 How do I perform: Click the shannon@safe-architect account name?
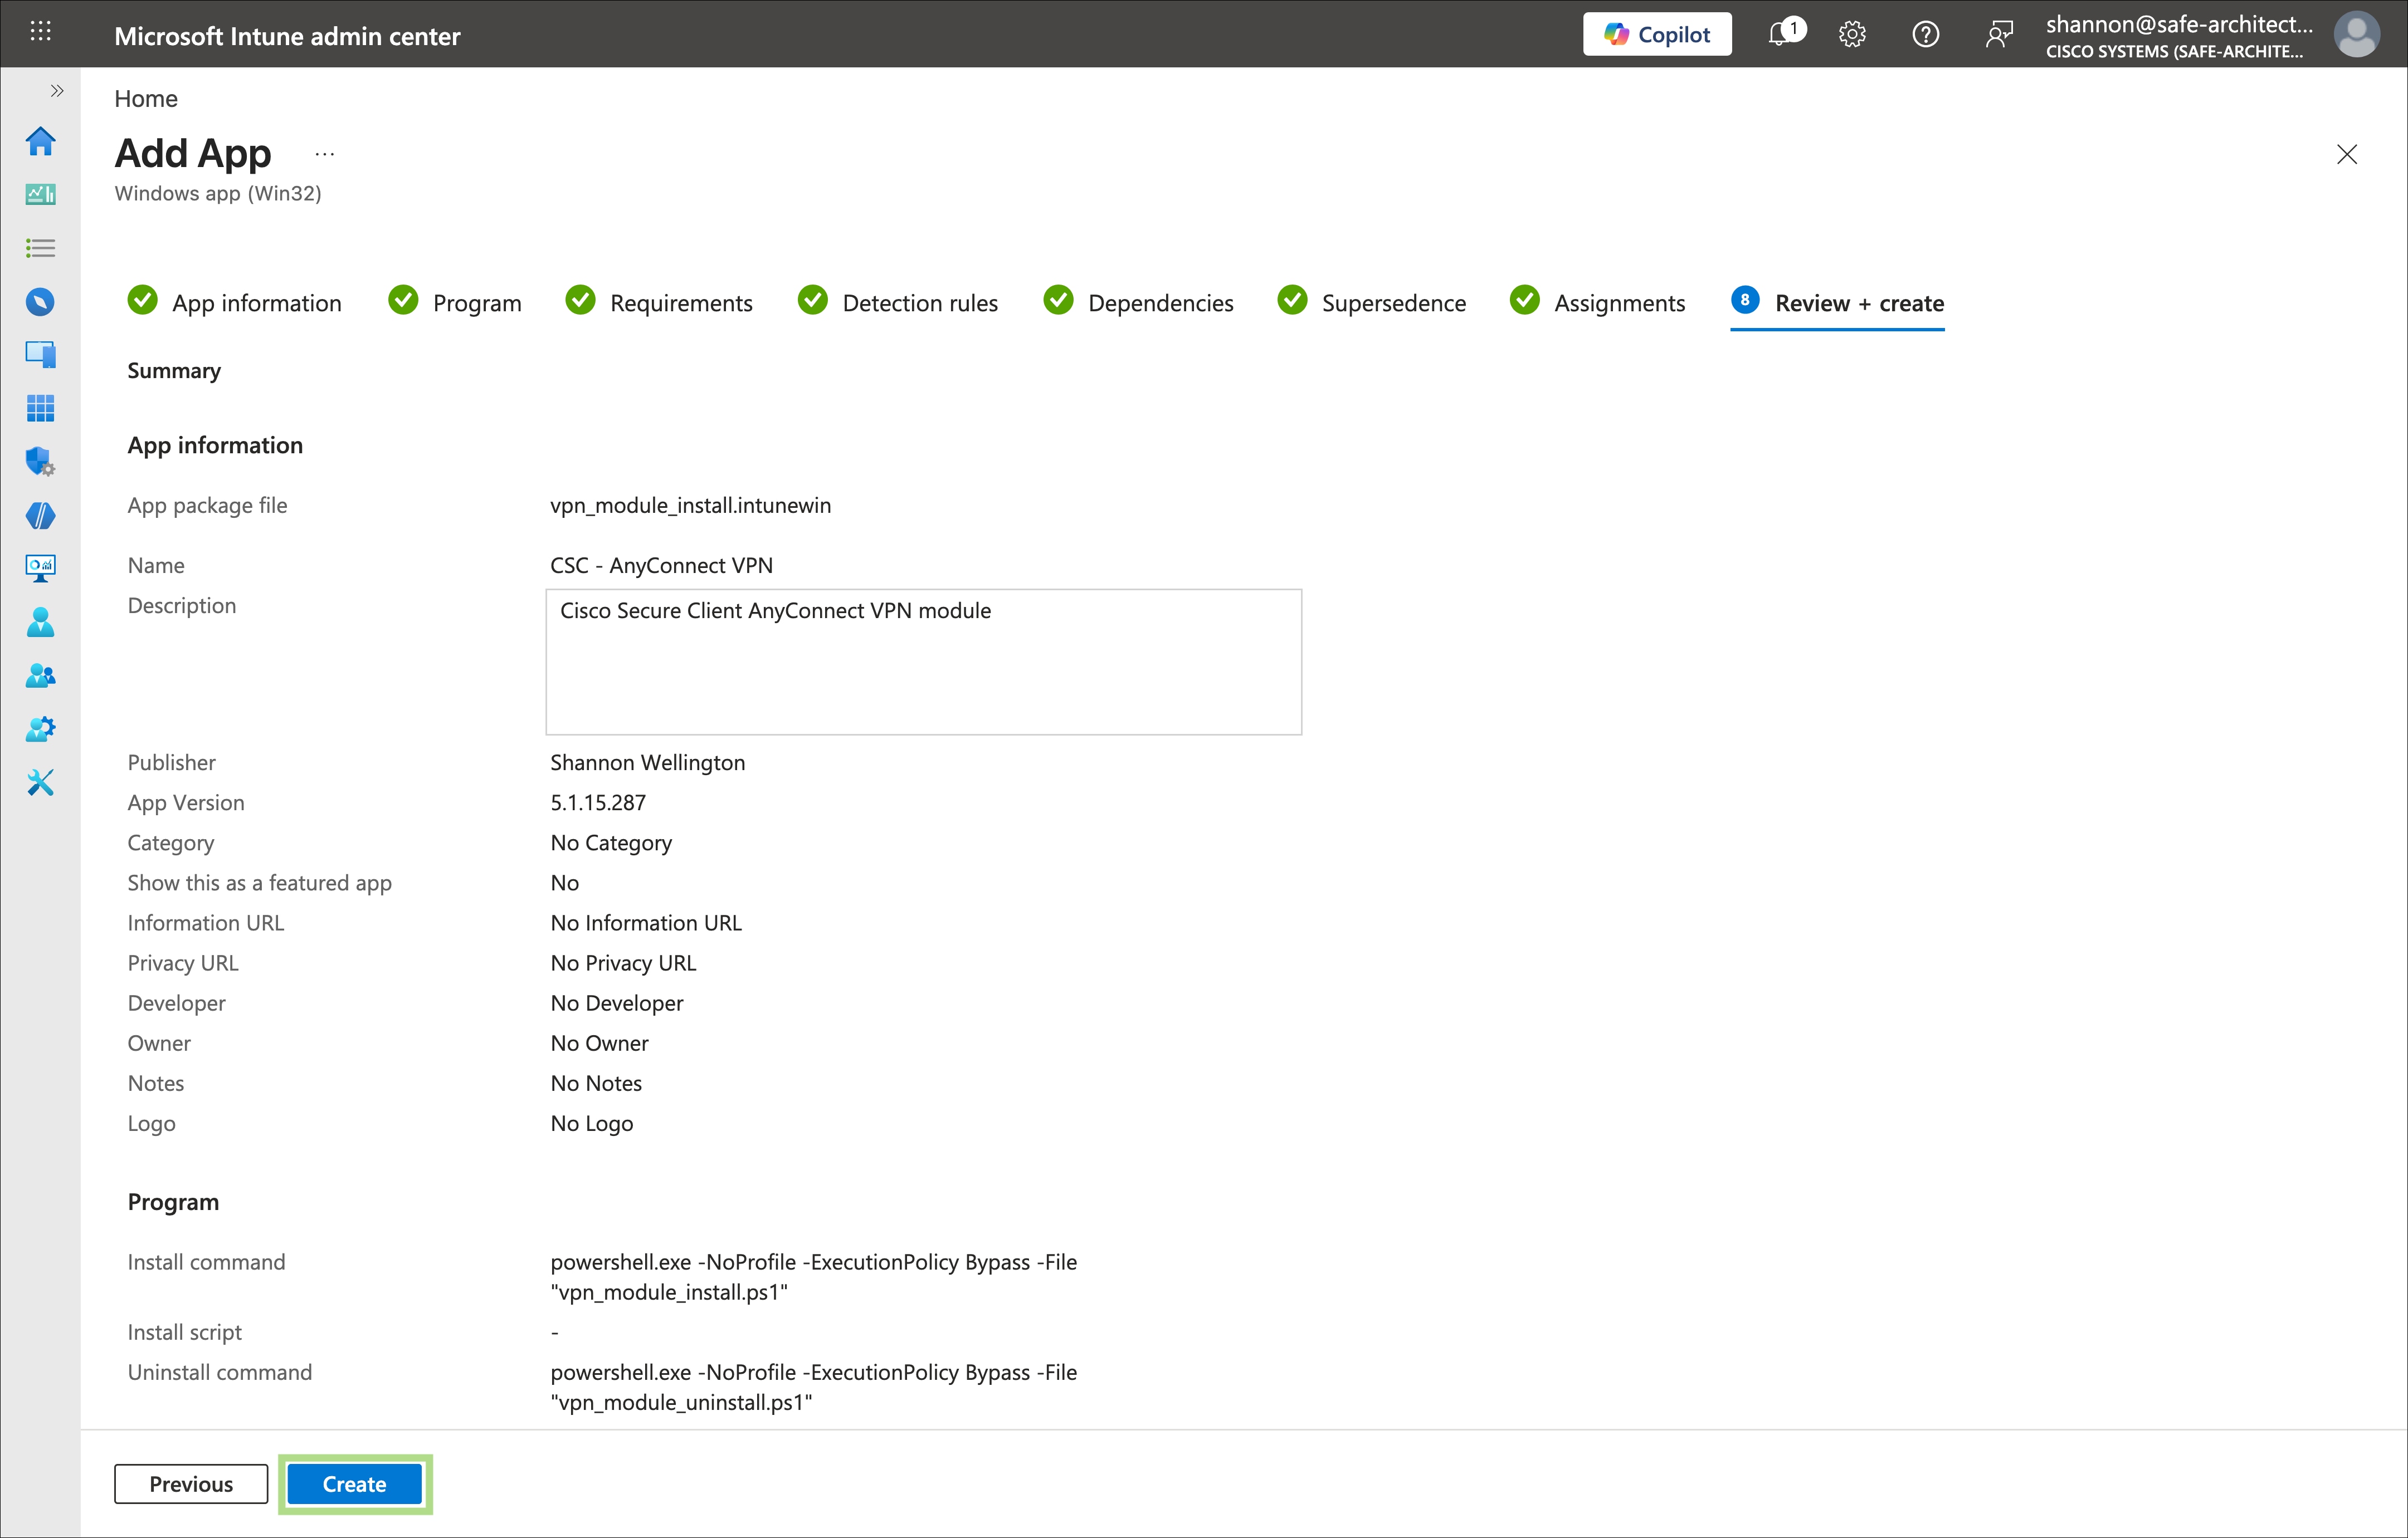click(2179, 25)
